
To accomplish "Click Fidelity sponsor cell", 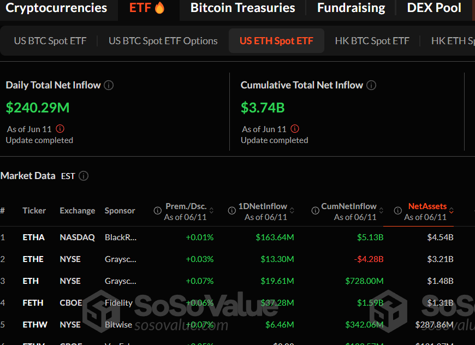I will (119, 302).
